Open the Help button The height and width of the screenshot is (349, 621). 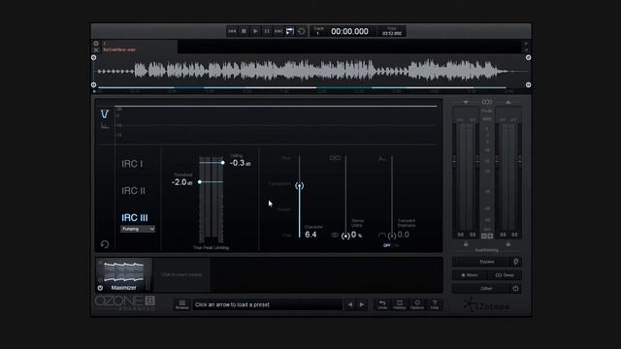(x=435, y=304)
